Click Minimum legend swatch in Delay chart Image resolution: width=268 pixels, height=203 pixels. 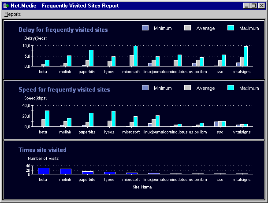(x=145, y=28)
